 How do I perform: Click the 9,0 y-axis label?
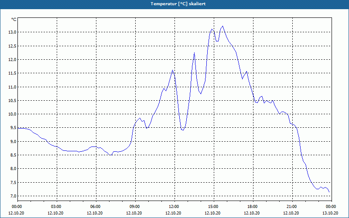point(13,141)
